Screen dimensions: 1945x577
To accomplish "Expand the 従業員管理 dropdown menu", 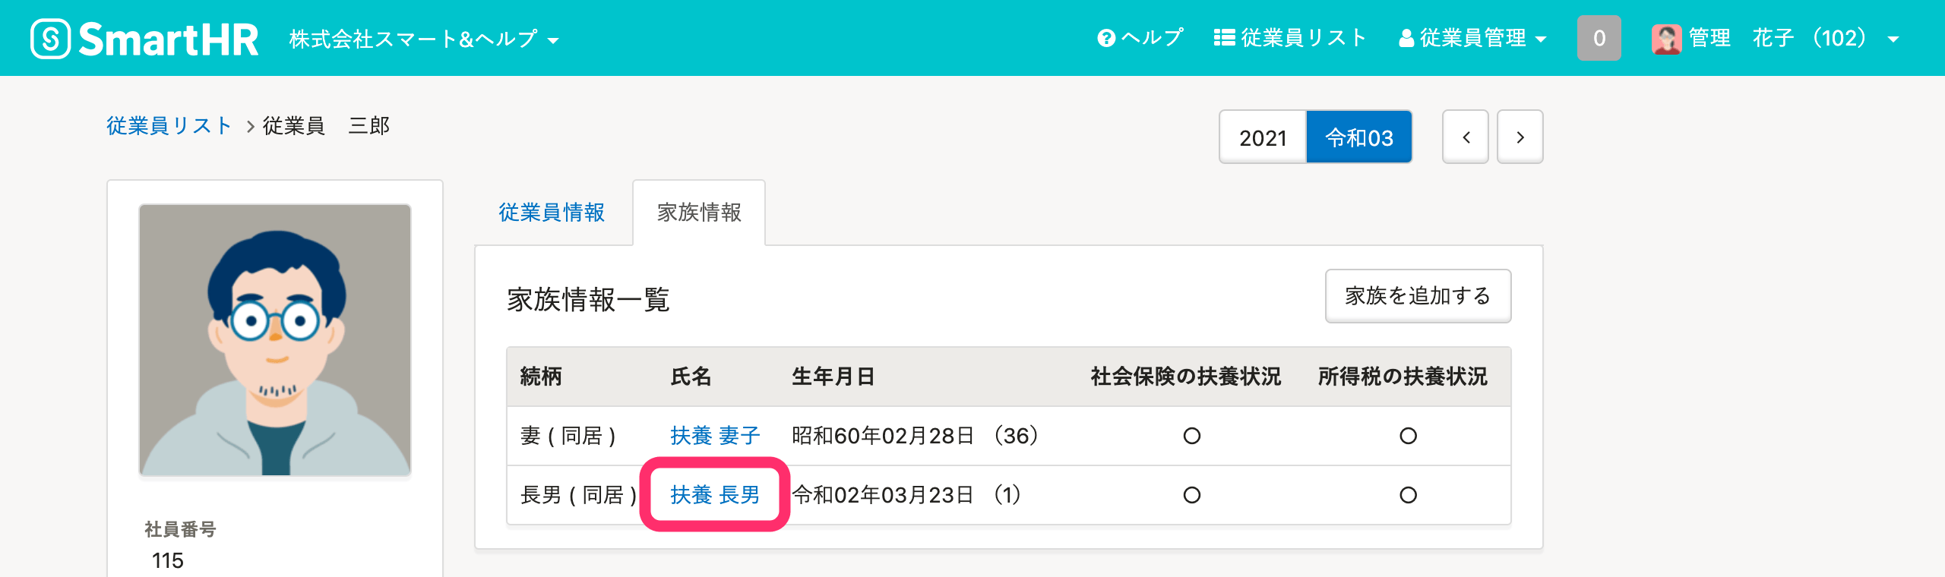I will (1472, 38).
